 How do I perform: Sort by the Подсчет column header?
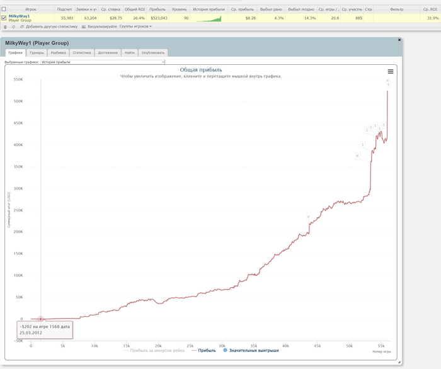[x=64, y=9]
